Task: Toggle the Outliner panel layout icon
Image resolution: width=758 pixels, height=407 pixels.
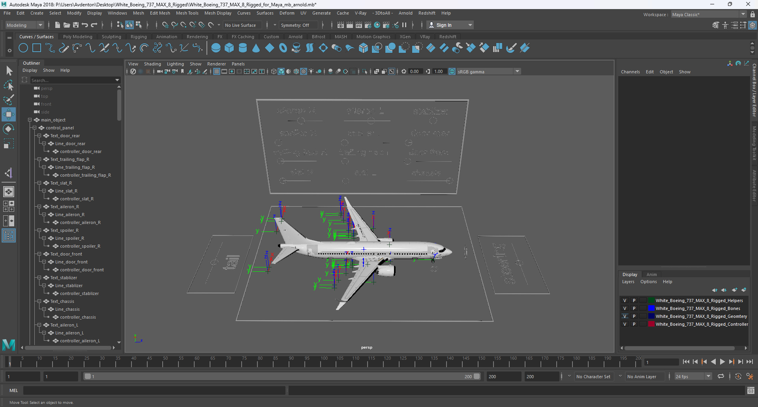Action: [9, 236]
